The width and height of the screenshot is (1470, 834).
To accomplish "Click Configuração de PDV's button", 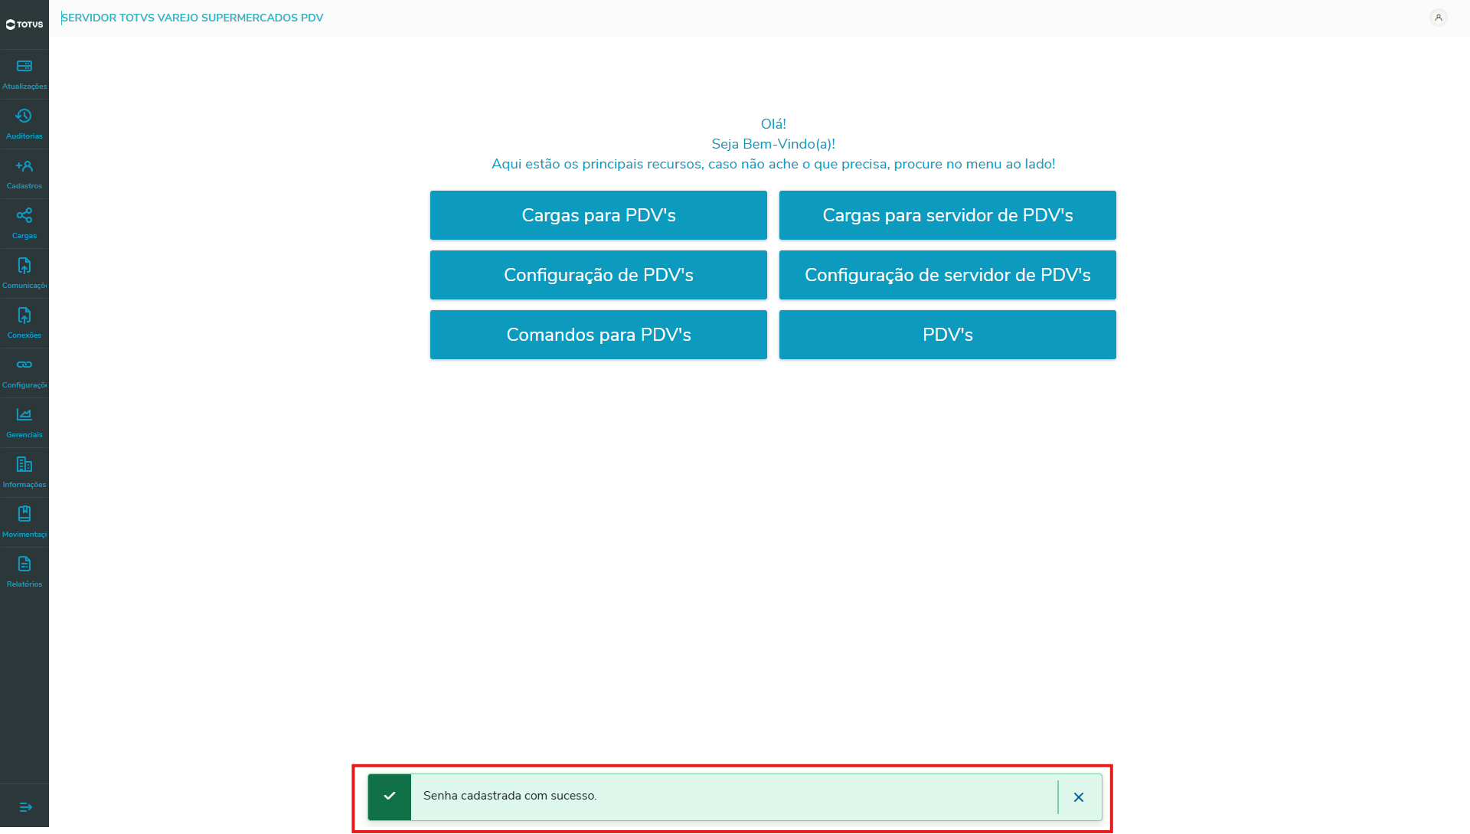I will click(598, 275).
